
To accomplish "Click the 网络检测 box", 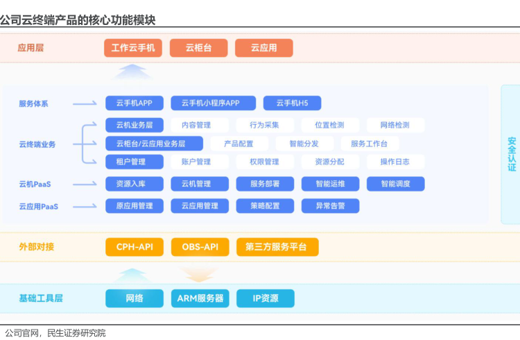I will click(396, 125).
